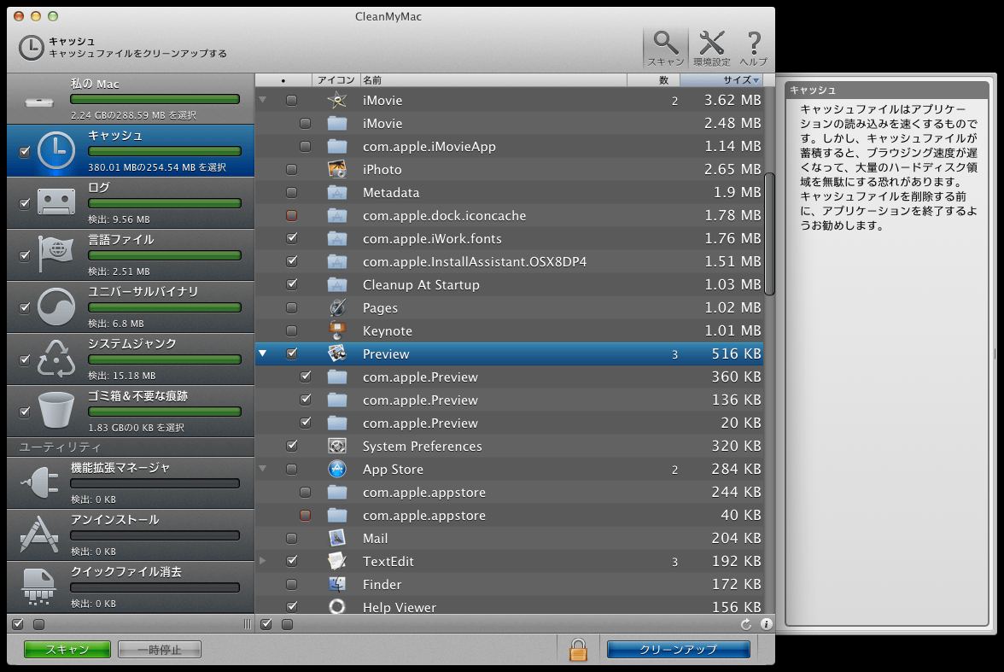Collapse the App Store disclosure triangle

point(263,469)
